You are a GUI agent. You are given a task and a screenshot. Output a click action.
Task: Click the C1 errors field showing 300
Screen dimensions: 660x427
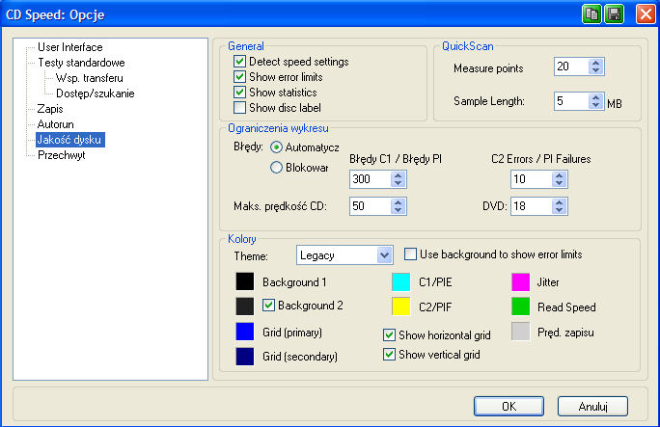pos(371,179)
